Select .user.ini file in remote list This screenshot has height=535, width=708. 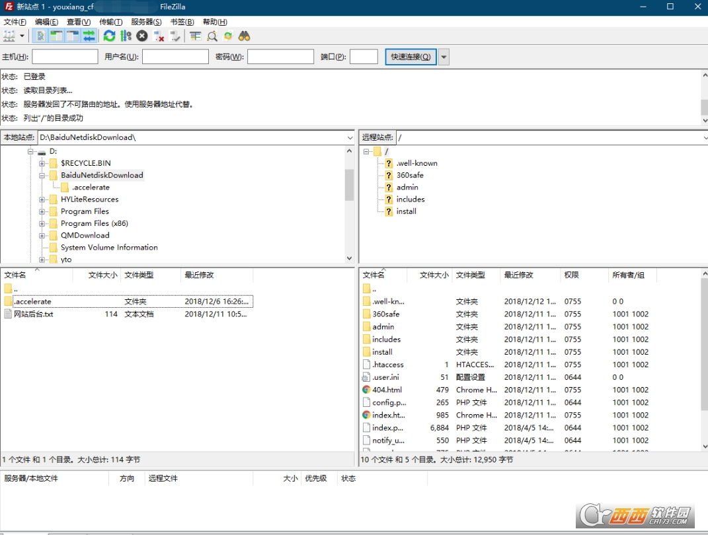pyautogui.click(x=385, y=377)
